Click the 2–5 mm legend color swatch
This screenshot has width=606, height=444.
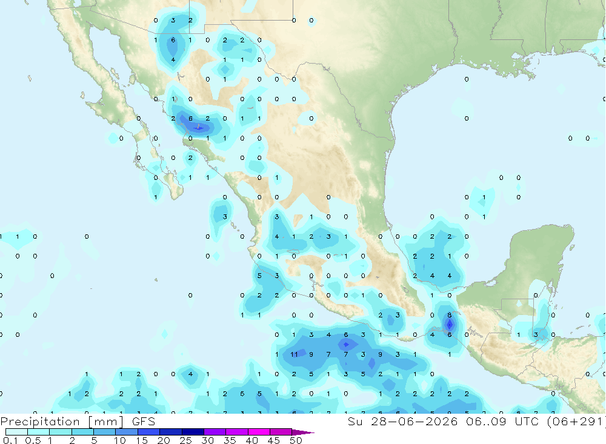pos(82,432)
